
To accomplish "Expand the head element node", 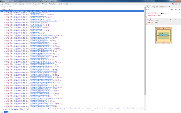I will point(2,10).
